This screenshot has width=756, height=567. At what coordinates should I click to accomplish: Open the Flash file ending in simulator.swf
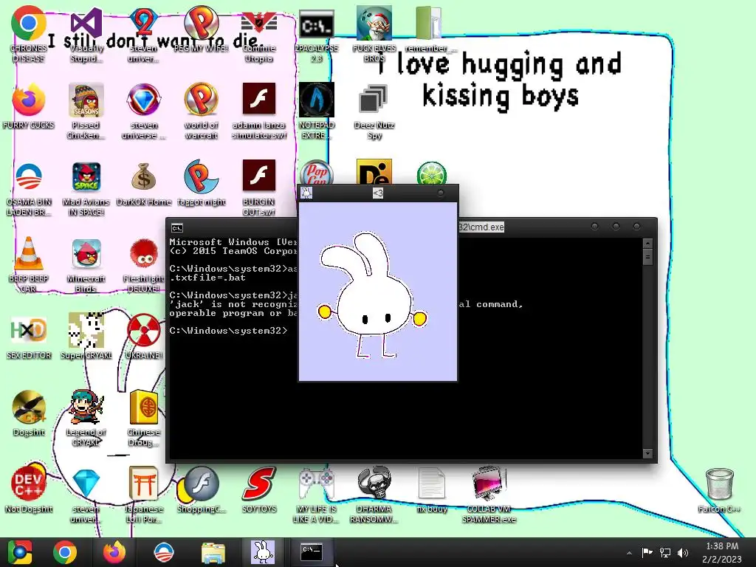click(259, 98)
